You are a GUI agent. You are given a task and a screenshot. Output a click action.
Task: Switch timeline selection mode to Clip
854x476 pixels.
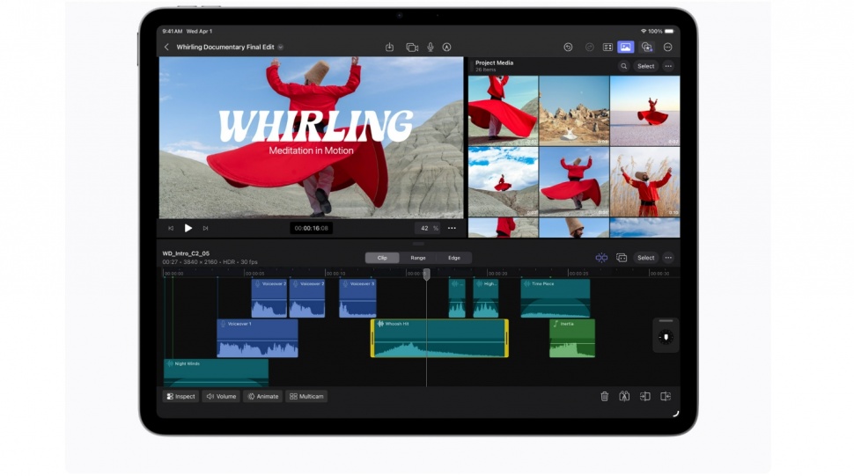pos(382,258)
